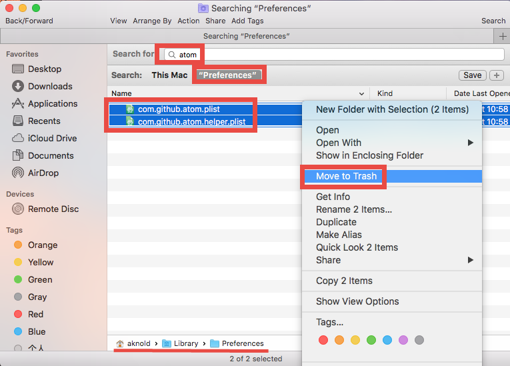Apply blue tag from context menu swatches
The image size is (510, 366).
pyautogui.click(x=387, y=340)
